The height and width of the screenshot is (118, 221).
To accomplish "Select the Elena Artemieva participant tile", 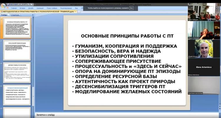I will click(x=204, y=67).
